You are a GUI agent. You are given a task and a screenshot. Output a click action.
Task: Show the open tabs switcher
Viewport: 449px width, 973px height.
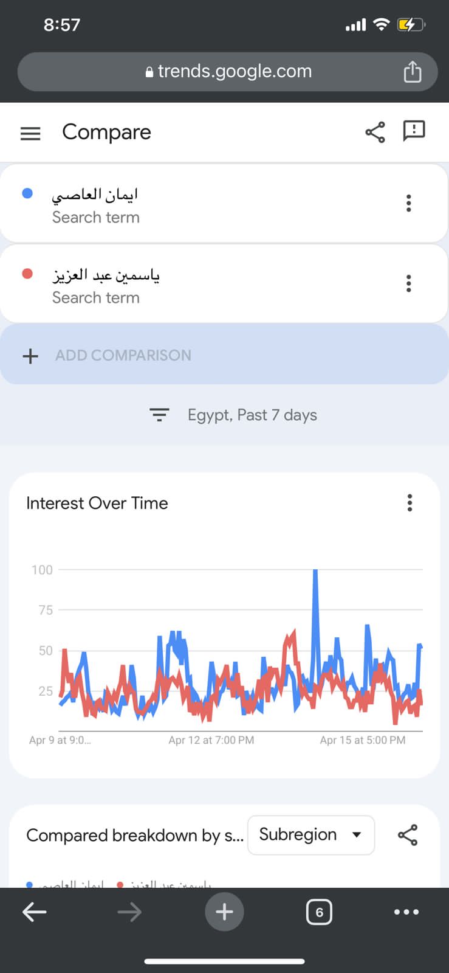tap(319, 912)
